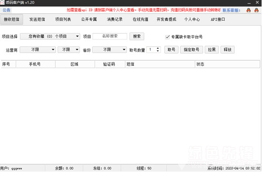Decrease 取号数量 with the down arrow

158,51
